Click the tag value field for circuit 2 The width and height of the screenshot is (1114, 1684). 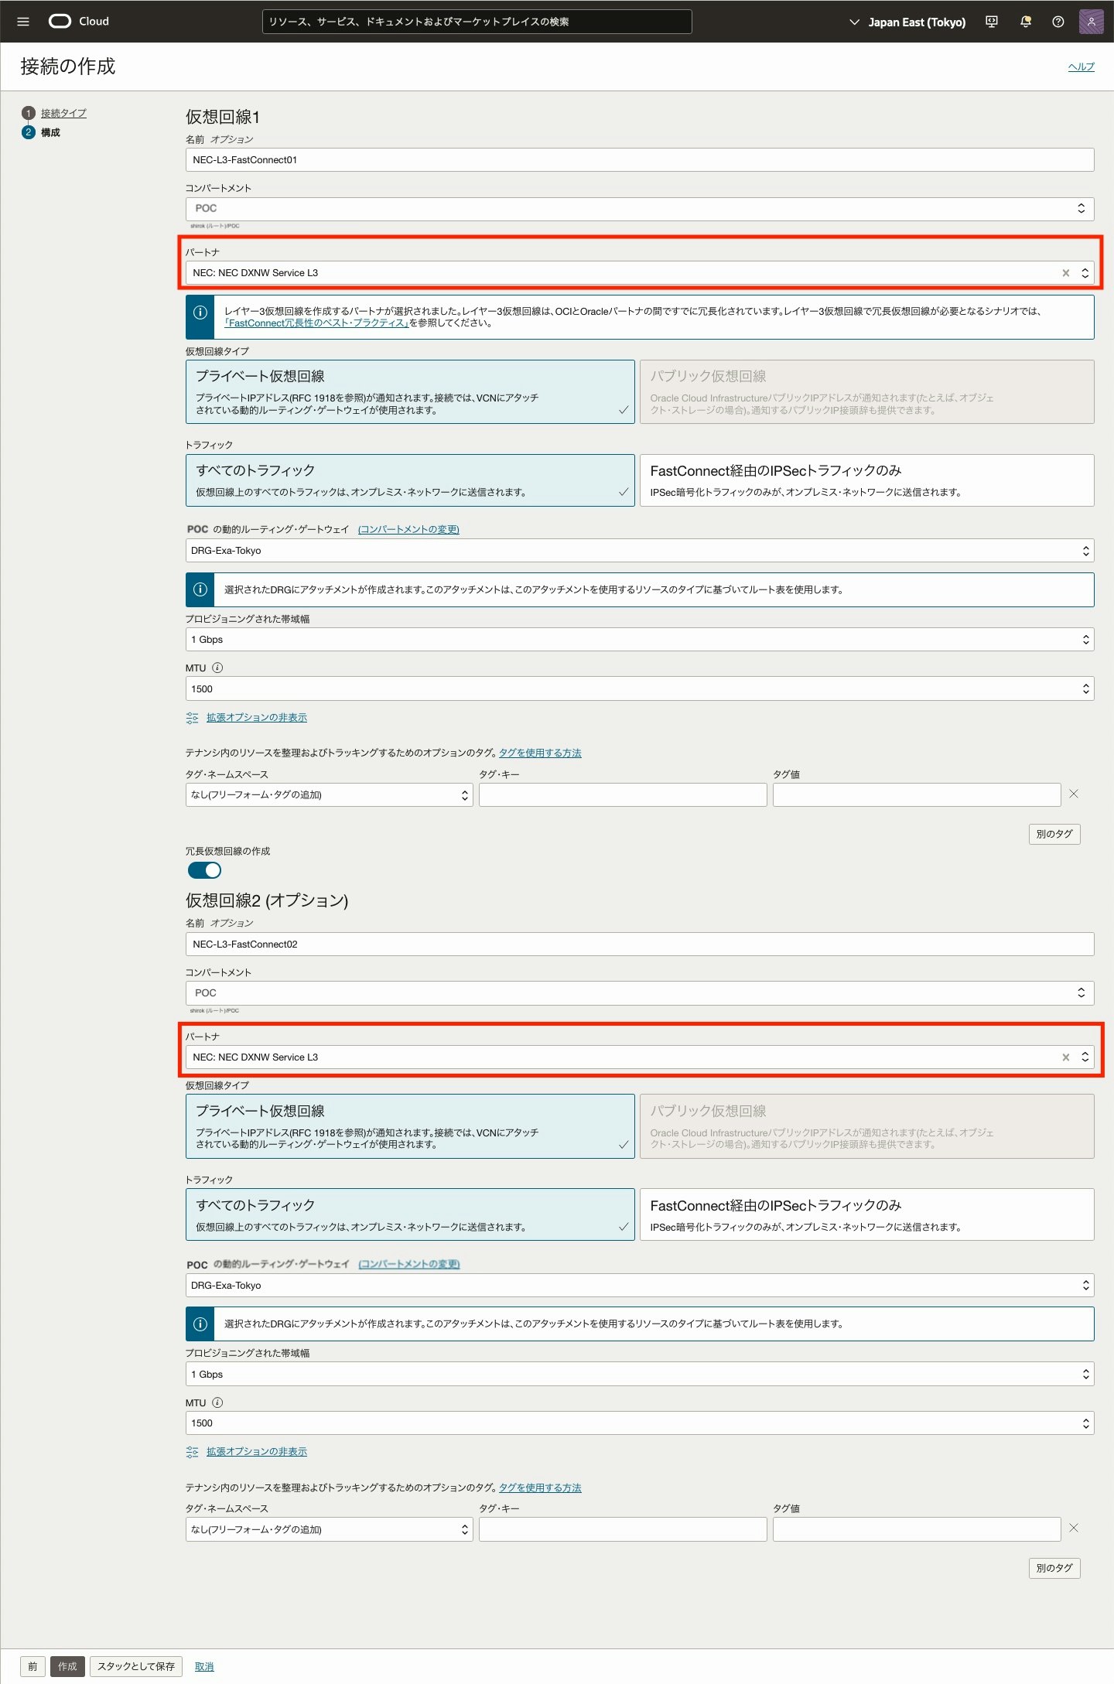pyautogui.click(x=917, y=1529)
